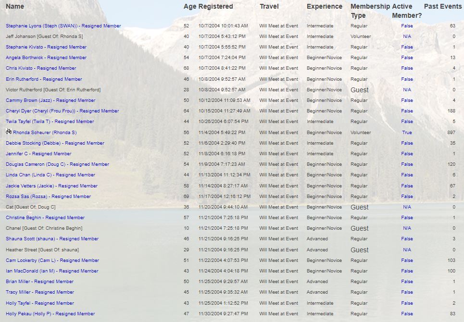Open Tracy Miller member profile
The width and height of the screenshot is (464, 322).
pyautogui.click(x=40, y=292)
